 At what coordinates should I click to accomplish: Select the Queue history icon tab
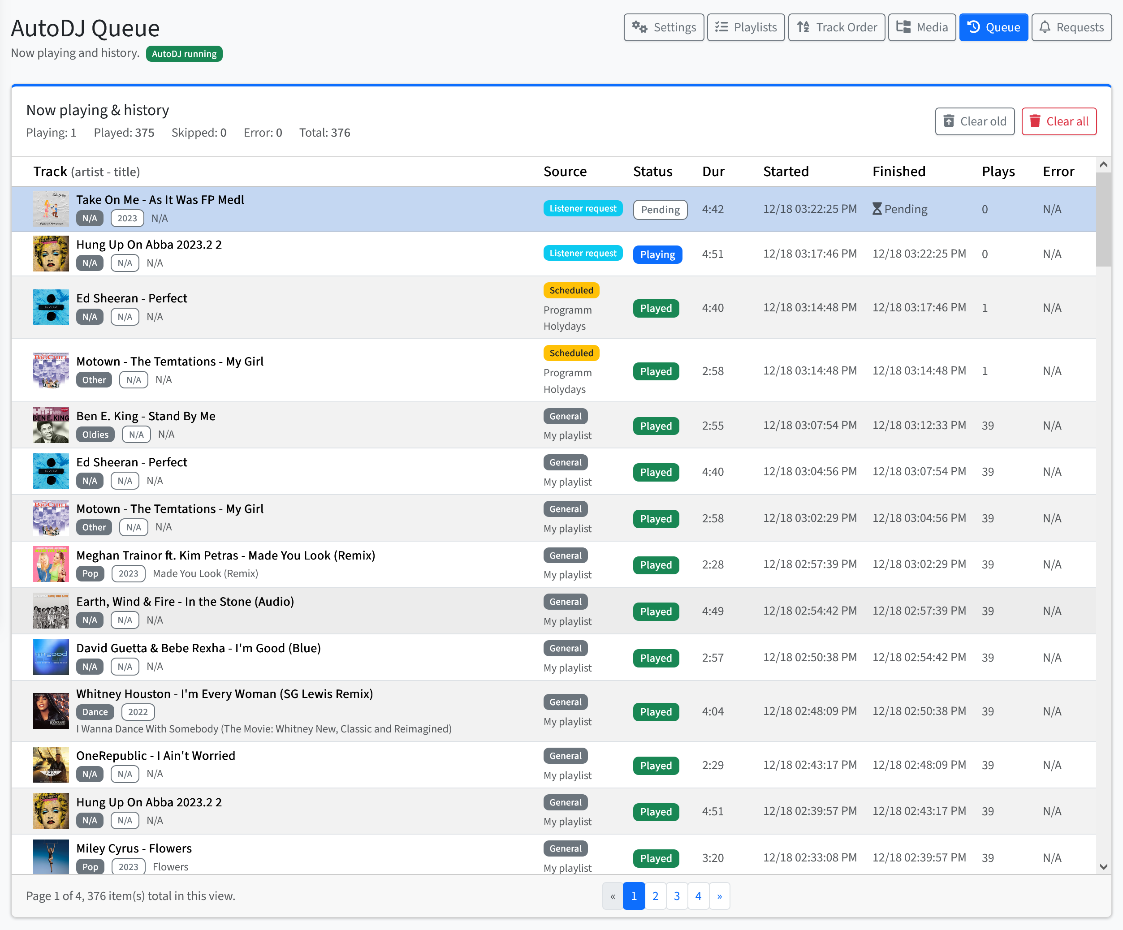click(973, 27)
